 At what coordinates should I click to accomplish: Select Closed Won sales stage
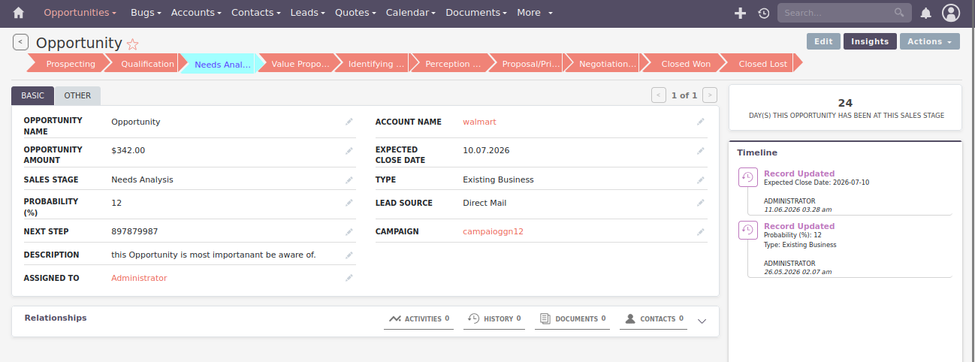pyautogui.click(x=684, y=64)
